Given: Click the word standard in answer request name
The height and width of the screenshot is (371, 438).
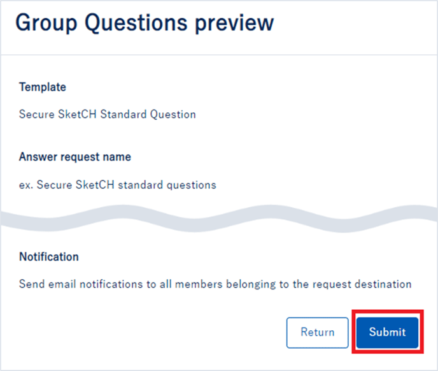Looking at the screenshot, I should click(141, 185).
